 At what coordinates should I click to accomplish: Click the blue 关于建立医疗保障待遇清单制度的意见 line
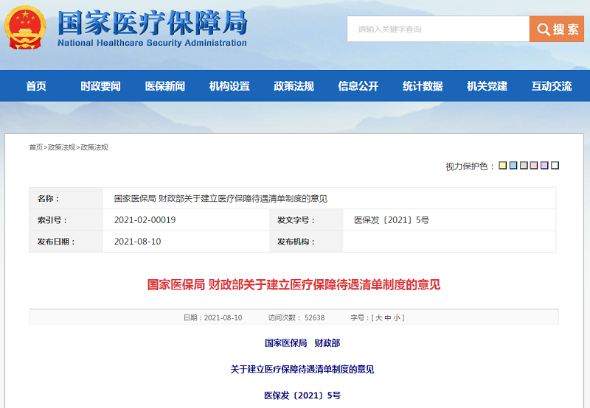click(x=302, y=369)
